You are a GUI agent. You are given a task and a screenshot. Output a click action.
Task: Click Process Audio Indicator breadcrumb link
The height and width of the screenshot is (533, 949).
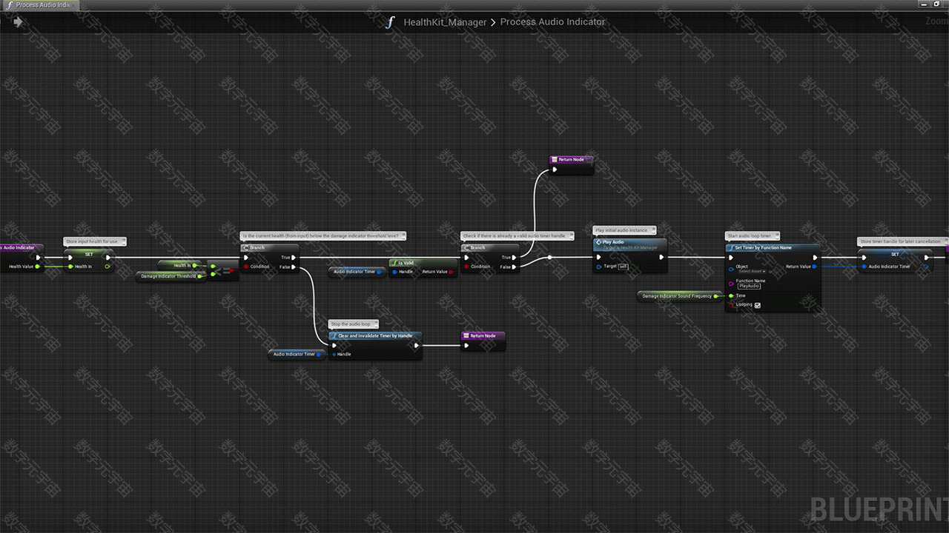(552, 22)
